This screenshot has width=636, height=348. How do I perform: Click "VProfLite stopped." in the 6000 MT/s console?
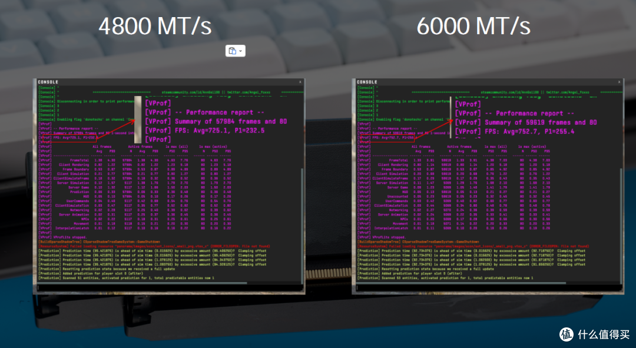point(389,237)
